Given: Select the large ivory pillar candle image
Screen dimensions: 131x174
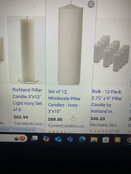Looking at the screenshot, I should 70,44.
